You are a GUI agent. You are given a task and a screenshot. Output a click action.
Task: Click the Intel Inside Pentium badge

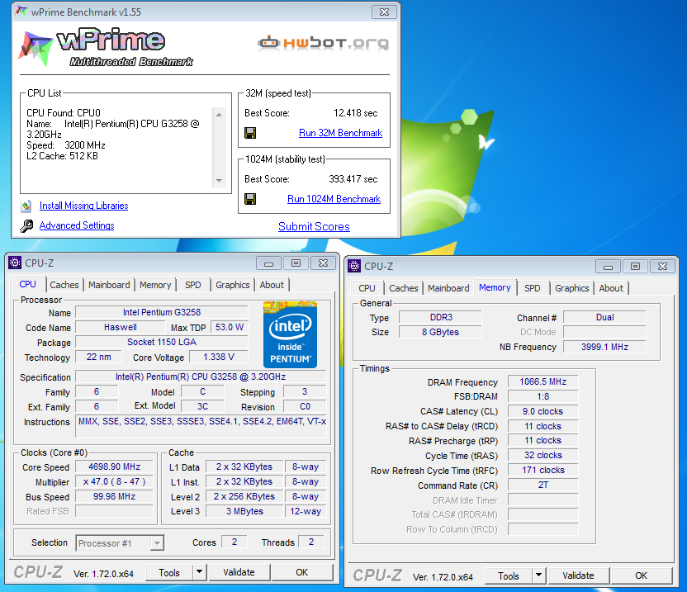pos(290,334)
